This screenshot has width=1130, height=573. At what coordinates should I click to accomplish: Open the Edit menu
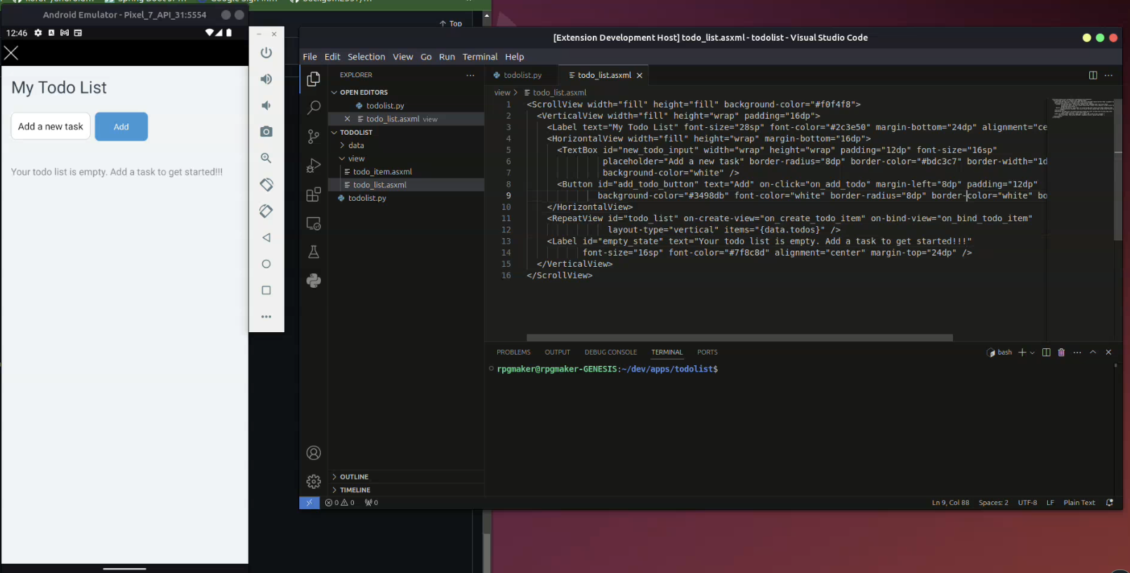click(332, 57)
